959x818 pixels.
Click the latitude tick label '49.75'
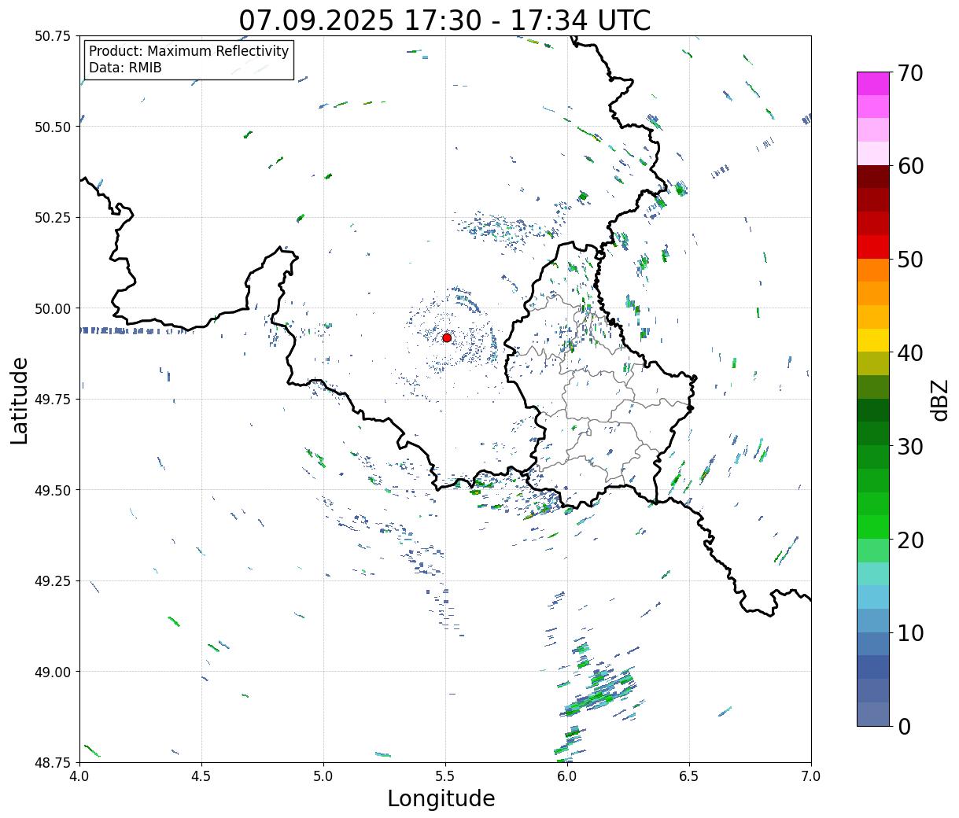coord(53,400)
